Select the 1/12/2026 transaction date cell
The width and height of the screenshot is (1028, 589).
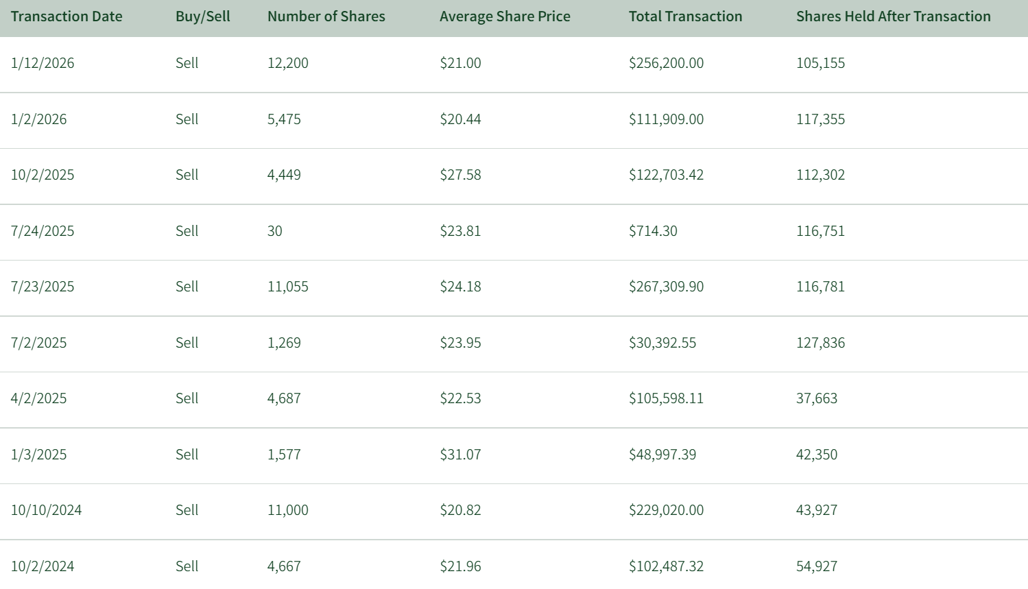[x=43, y=63]
